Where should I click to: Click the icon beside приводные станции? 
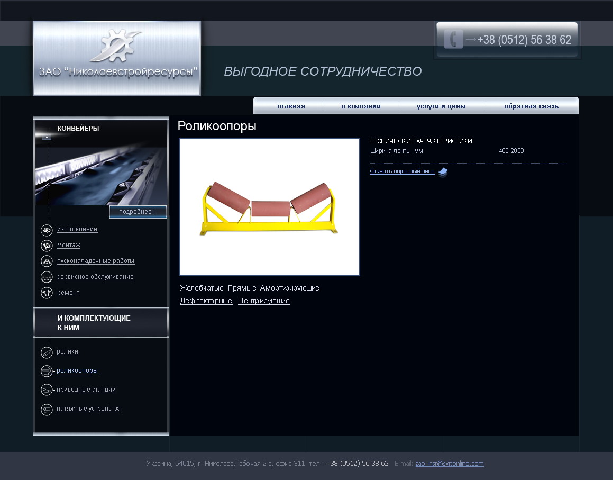47,390
